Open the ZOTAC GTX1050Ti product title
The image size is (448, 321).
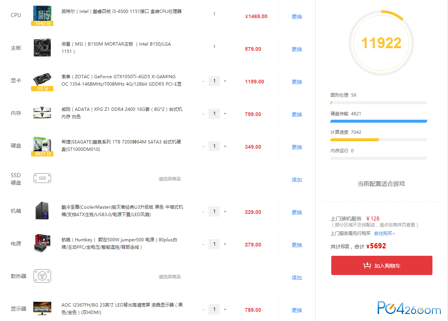click(122, 80)
